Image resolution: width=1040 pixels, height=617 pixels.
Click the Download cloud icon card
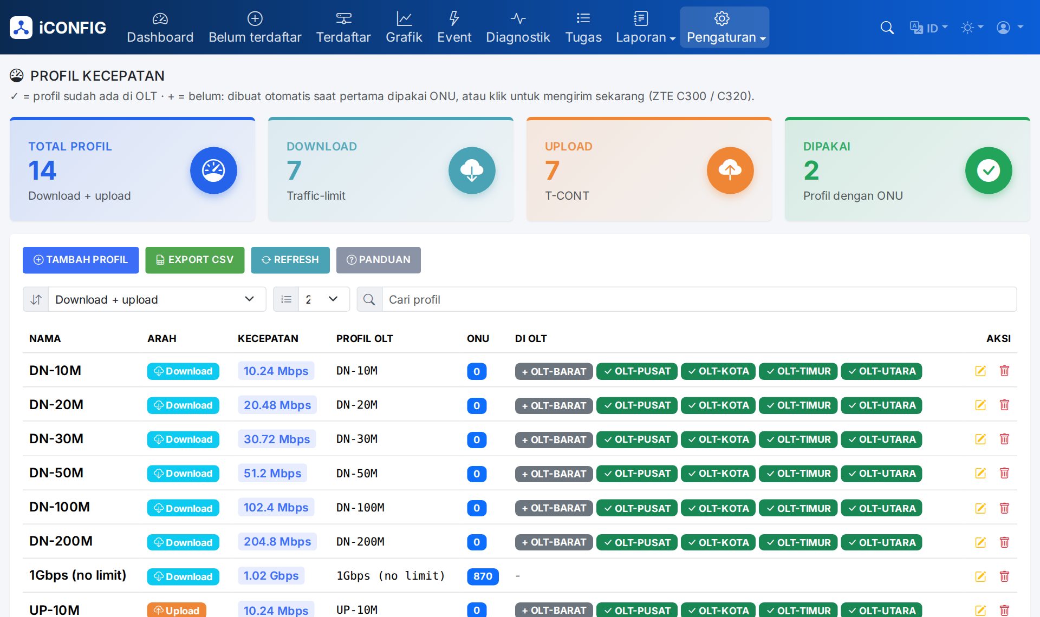point(472,170)
